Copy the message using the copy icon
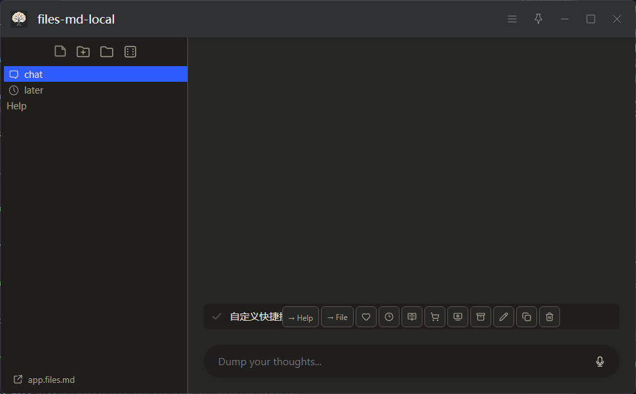 [x=527, y=317]
